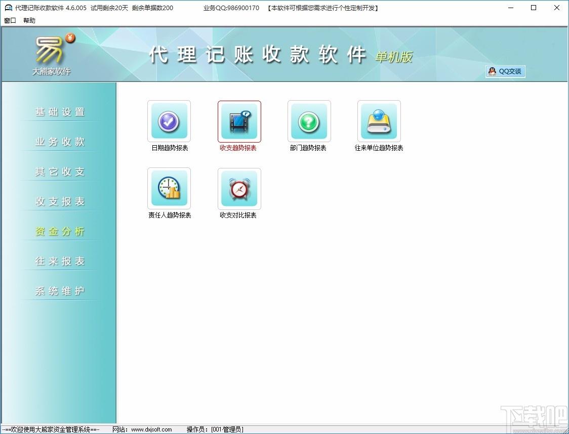Open the 收支趋势报表 film icon

(239, 121)
